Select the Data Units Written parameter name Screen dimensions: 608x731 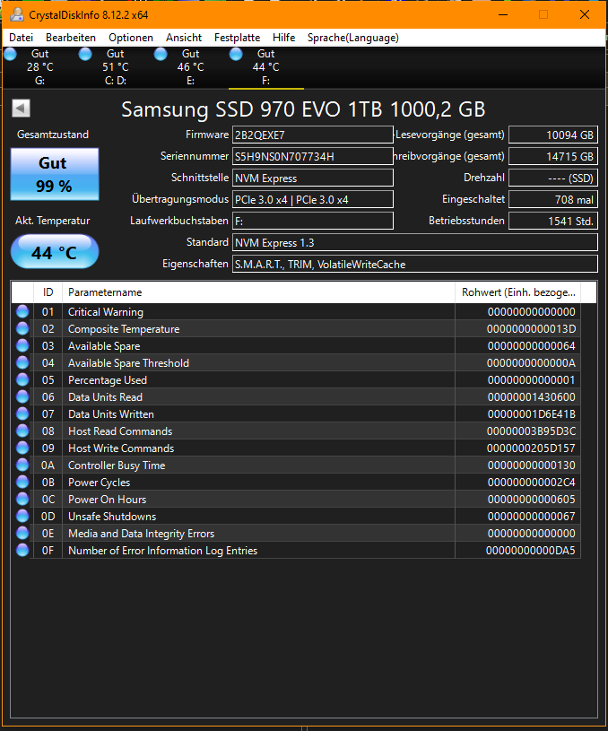111,414
